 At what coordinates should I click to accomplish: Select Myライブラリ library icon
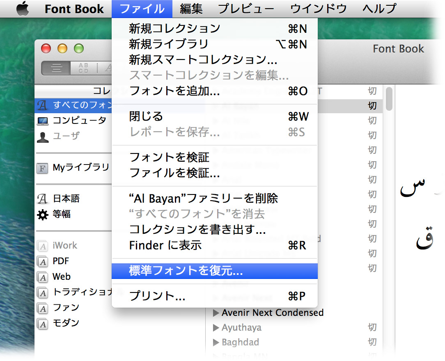(42, 168)
